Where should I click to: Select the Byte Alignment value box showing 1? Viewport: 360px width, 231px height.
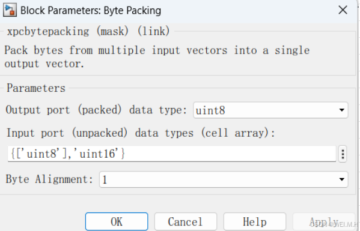pyautogui.click(x=224, y=179)
